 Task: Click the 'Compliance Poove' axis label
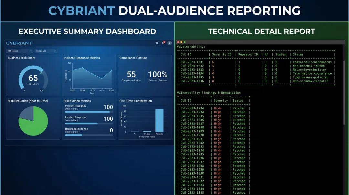click(x=147, y=137)
